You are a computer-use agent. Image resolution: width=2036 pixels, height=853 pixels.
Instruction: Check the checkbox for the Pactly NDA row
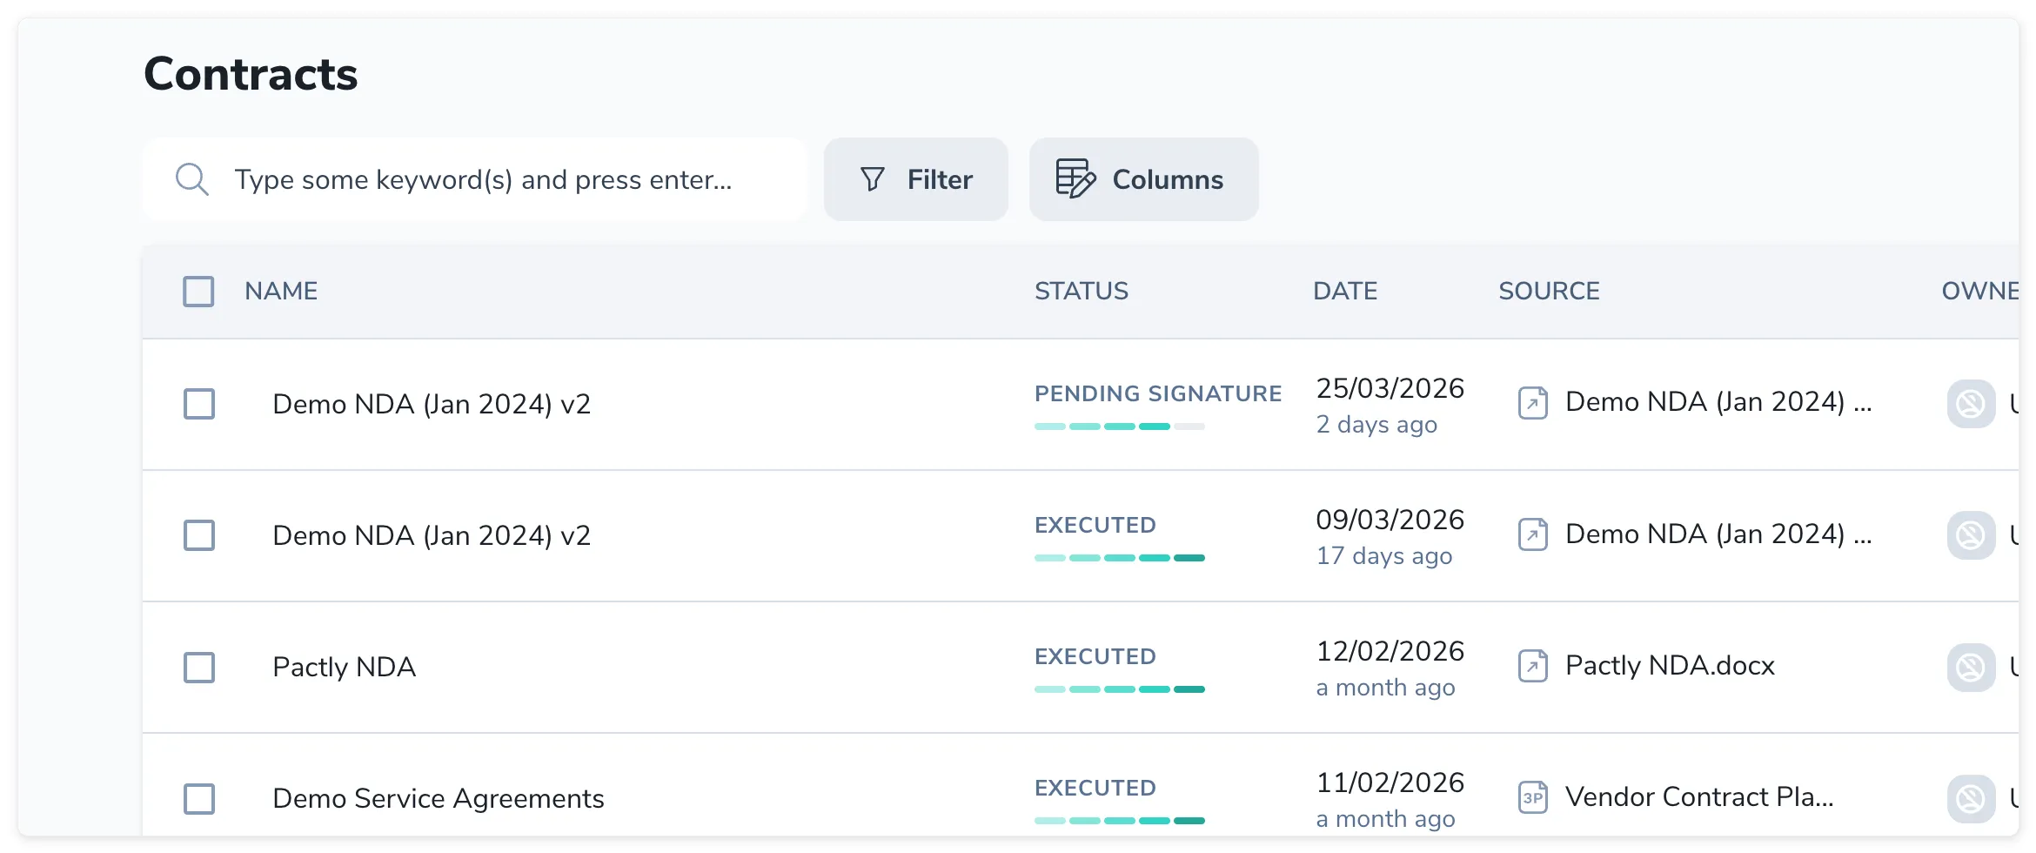coord(198,668)
